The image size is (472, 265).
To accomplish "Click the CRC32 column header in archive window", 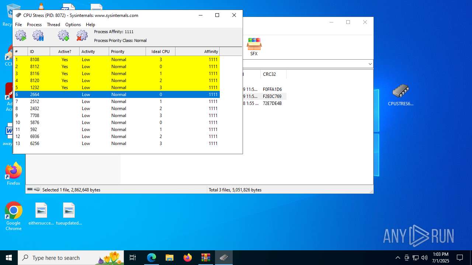I will pos(273,74).
